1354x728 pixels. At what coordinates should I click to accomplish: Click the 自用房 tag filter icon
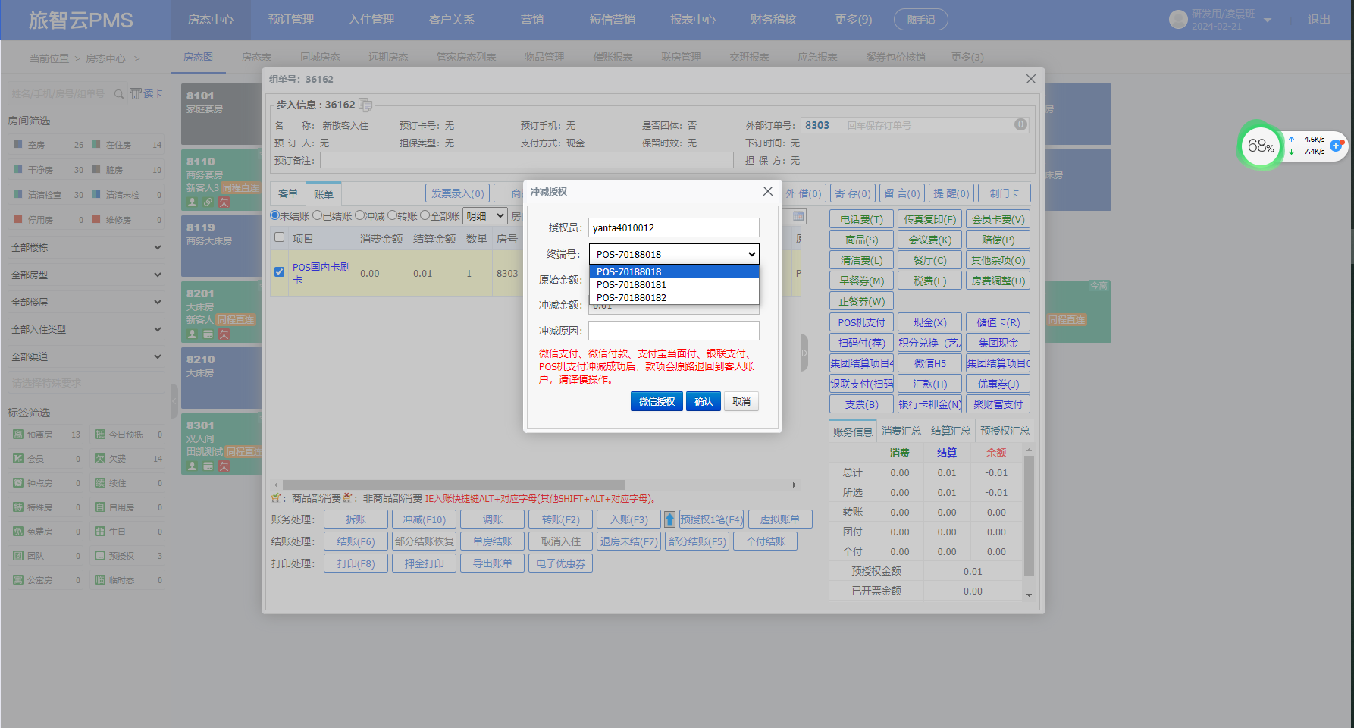pyautogui.click(x=100, y=507)
